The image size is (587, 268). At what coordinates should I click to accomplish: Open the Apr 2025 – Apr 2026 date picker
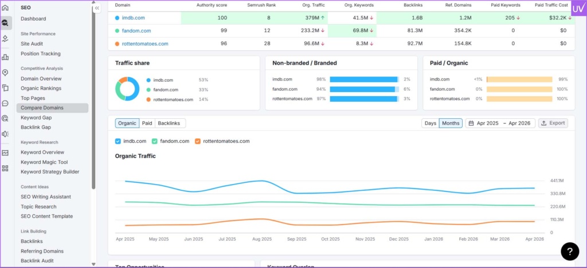(x=500, y=123)
